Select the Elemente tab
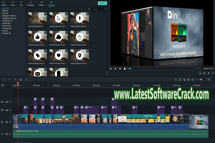 pyautogui.click(x=51, y=4)
